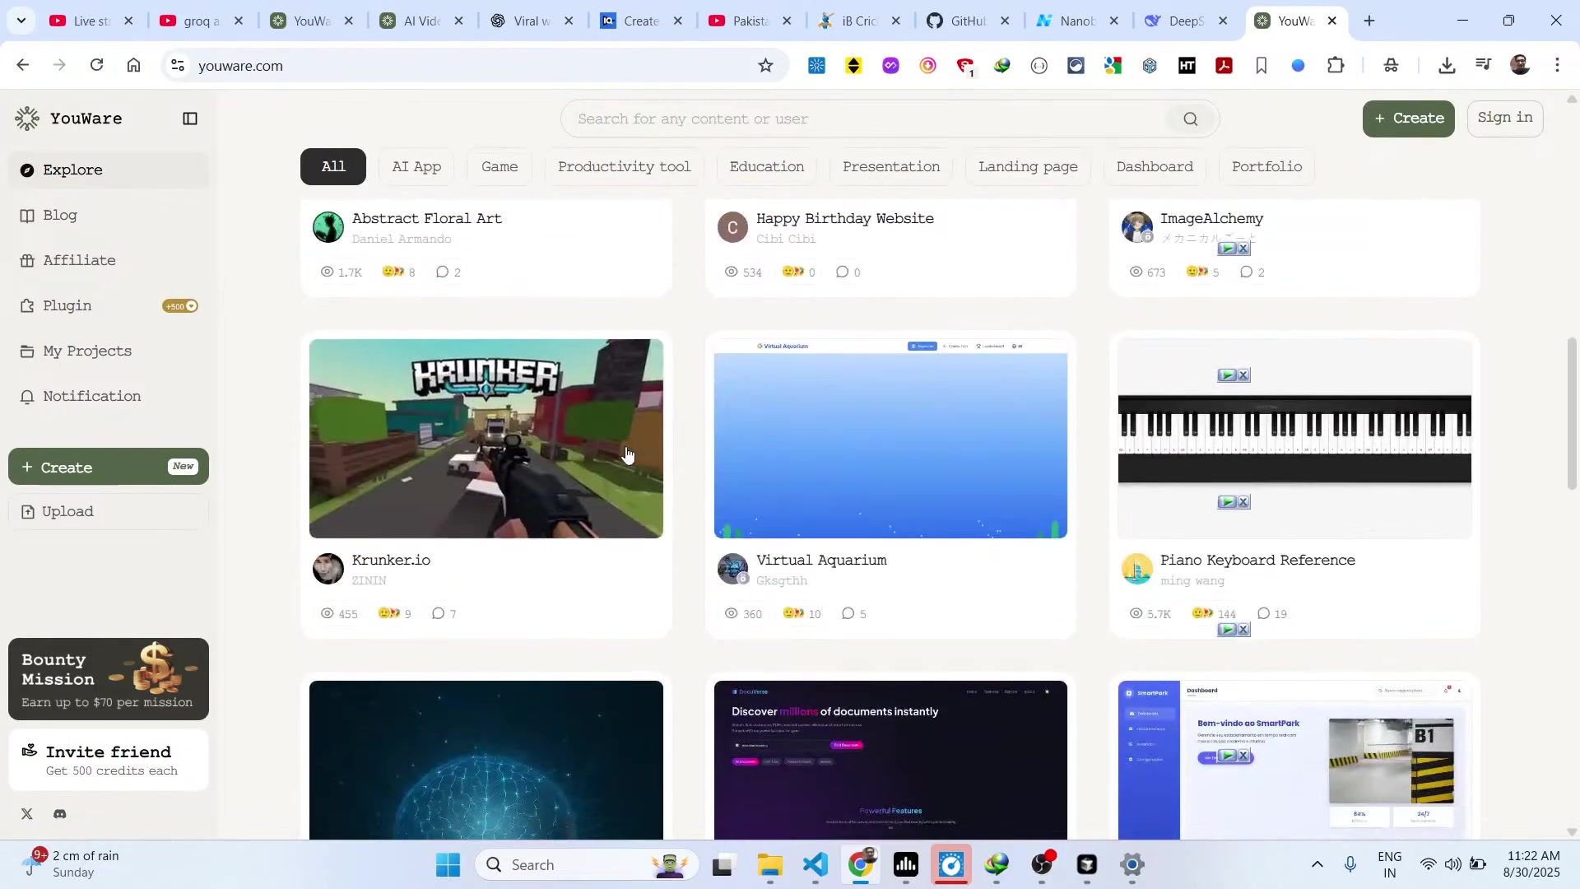Open the browser Downloads icon
This screenshot has height=889, width=1580.
coord(1447,66)
